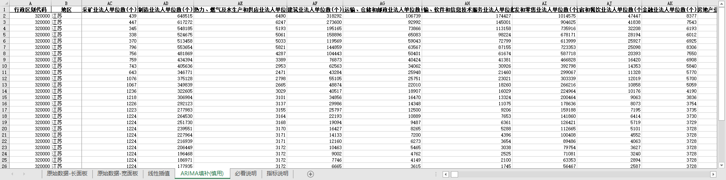Click the vertical scrollbar down arrow
The image size is (726, 180).
coord(721,165)
